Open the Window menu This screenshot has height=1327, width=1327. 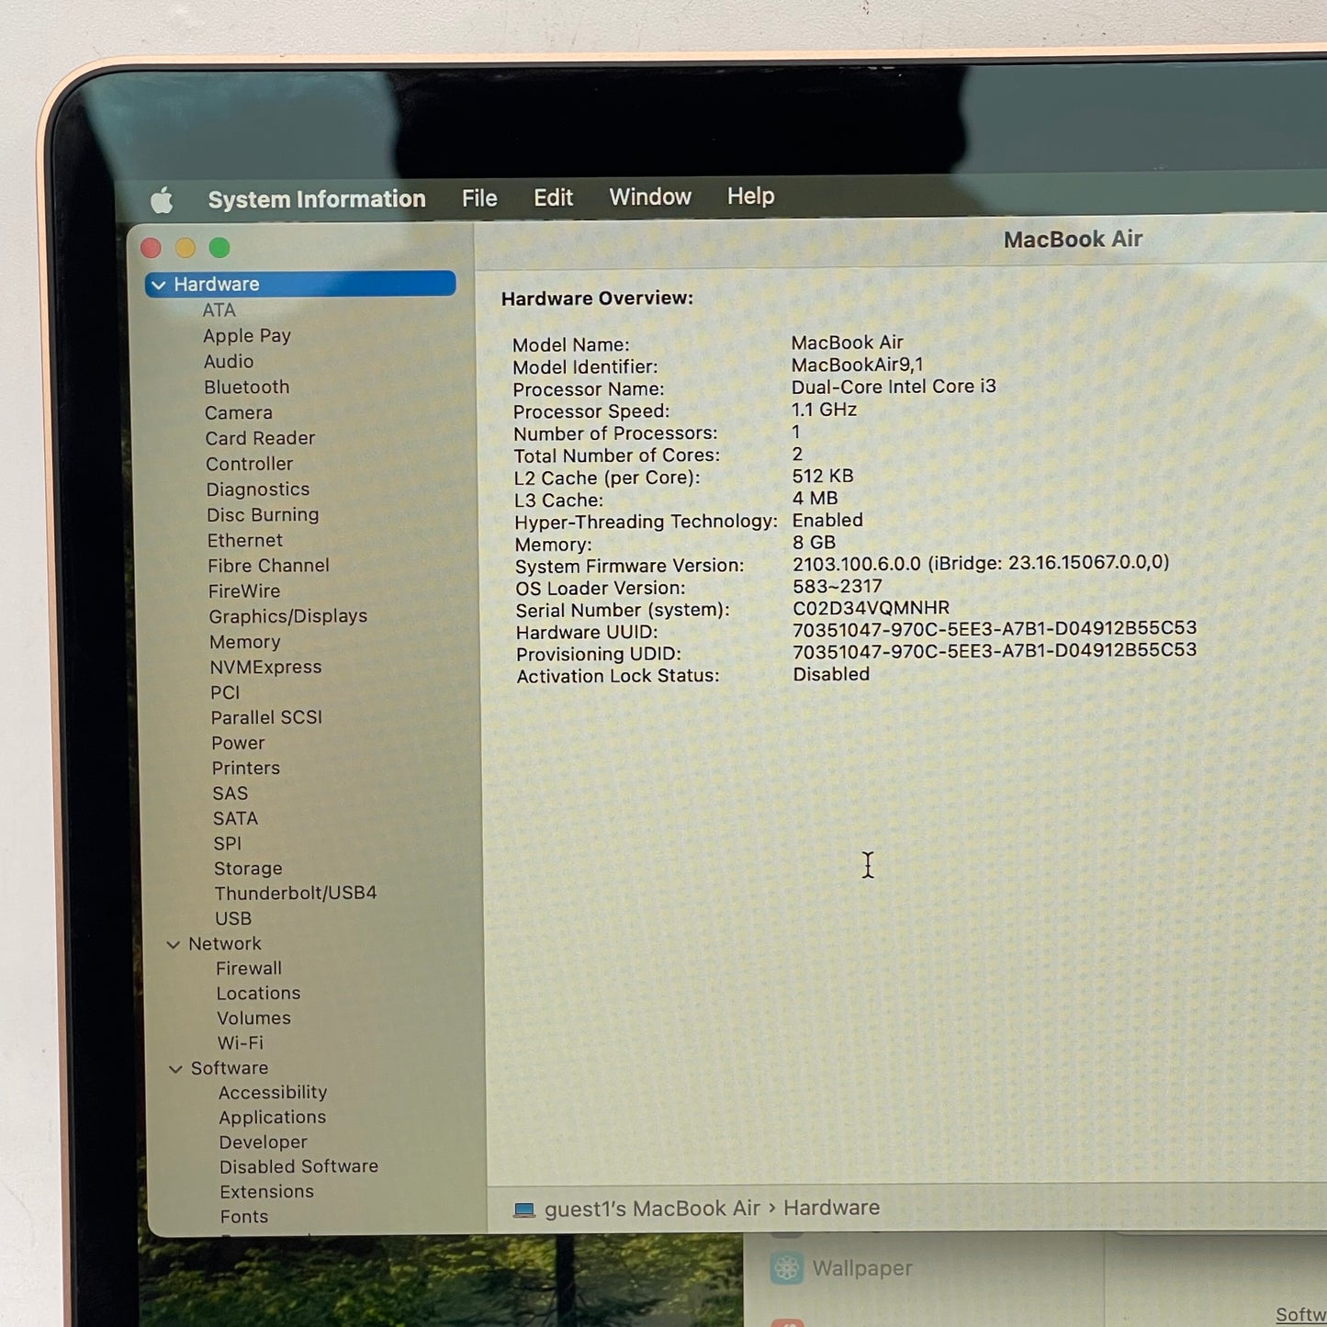click(x=650, y=197)
